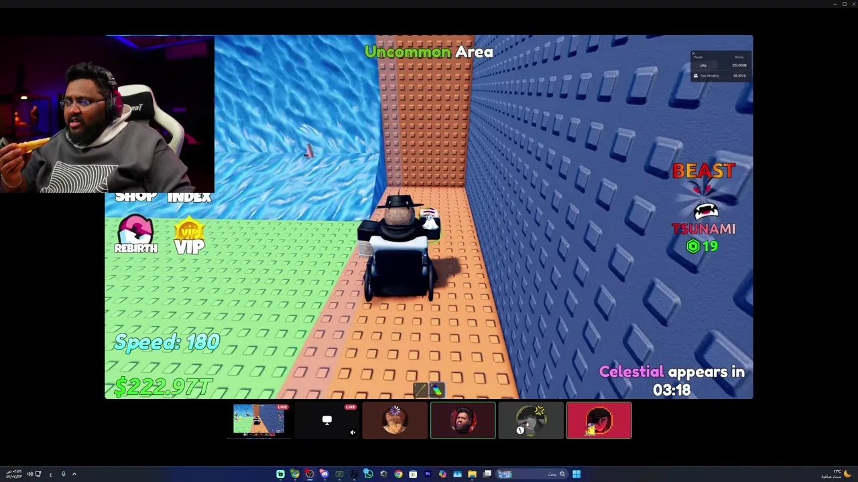Click the Celestial appears in 03:18 timer
The height and width of the screenshot is (482, 858).
click(x=672, y=380)
